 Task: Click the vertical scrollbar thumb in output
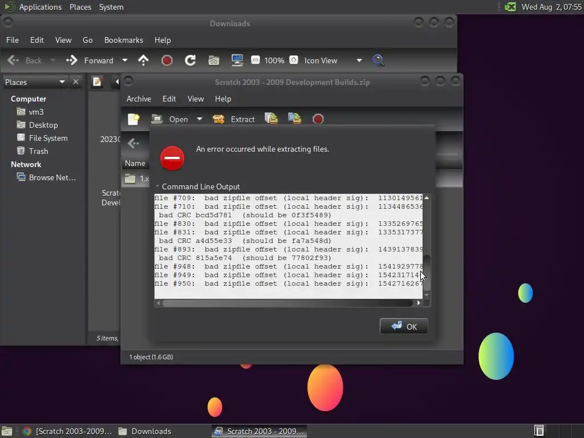pos(427,273)
